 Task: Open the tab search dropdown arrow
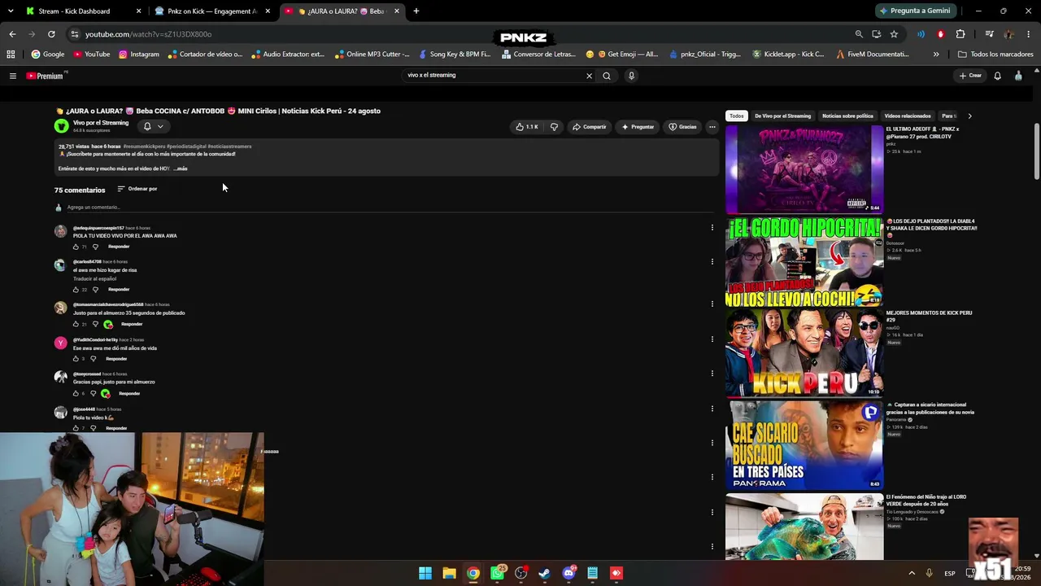(10, 11)
